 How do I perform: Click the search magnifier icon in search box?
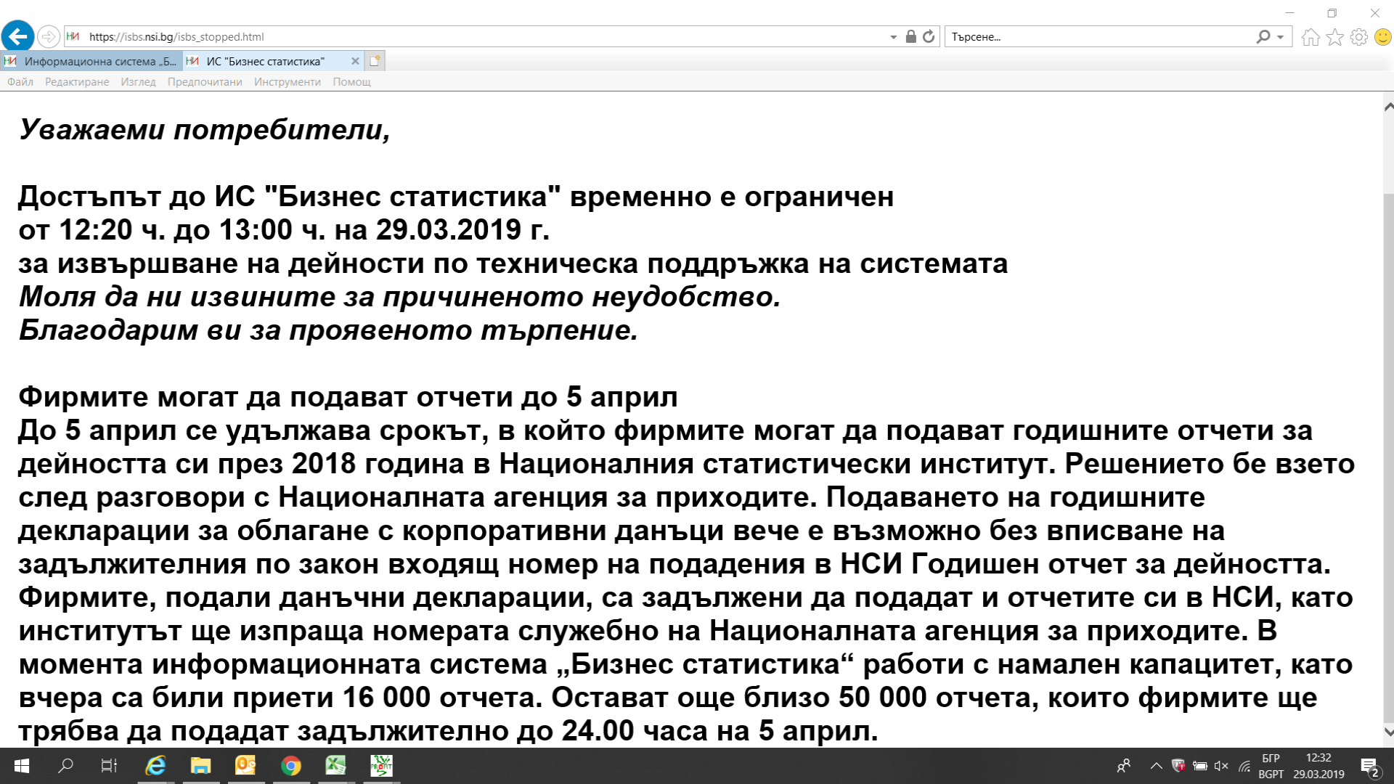pyautogui.click(x=1263, y=36)
